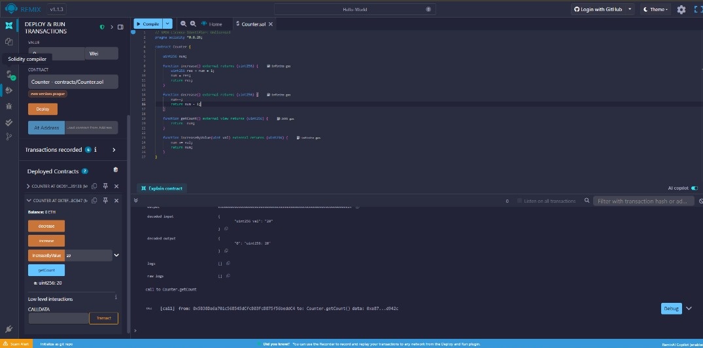Image resolution: width=703 pixels, height=348 pixels.
Task: Click the Load contract from Address field
Action: click(x=92, y=128)
